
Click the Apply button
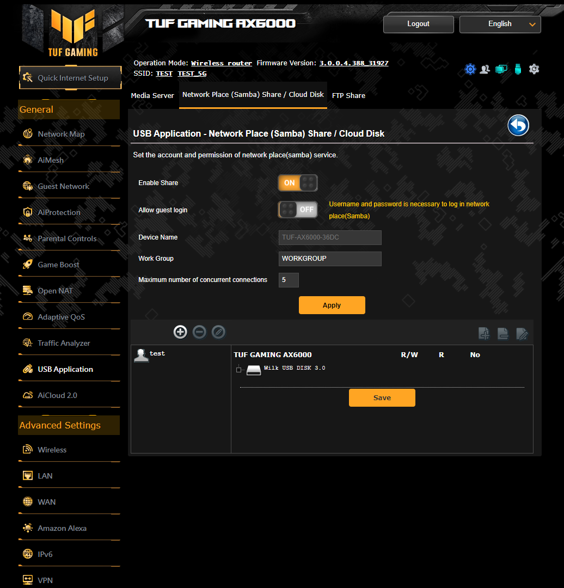pos(332,305)
